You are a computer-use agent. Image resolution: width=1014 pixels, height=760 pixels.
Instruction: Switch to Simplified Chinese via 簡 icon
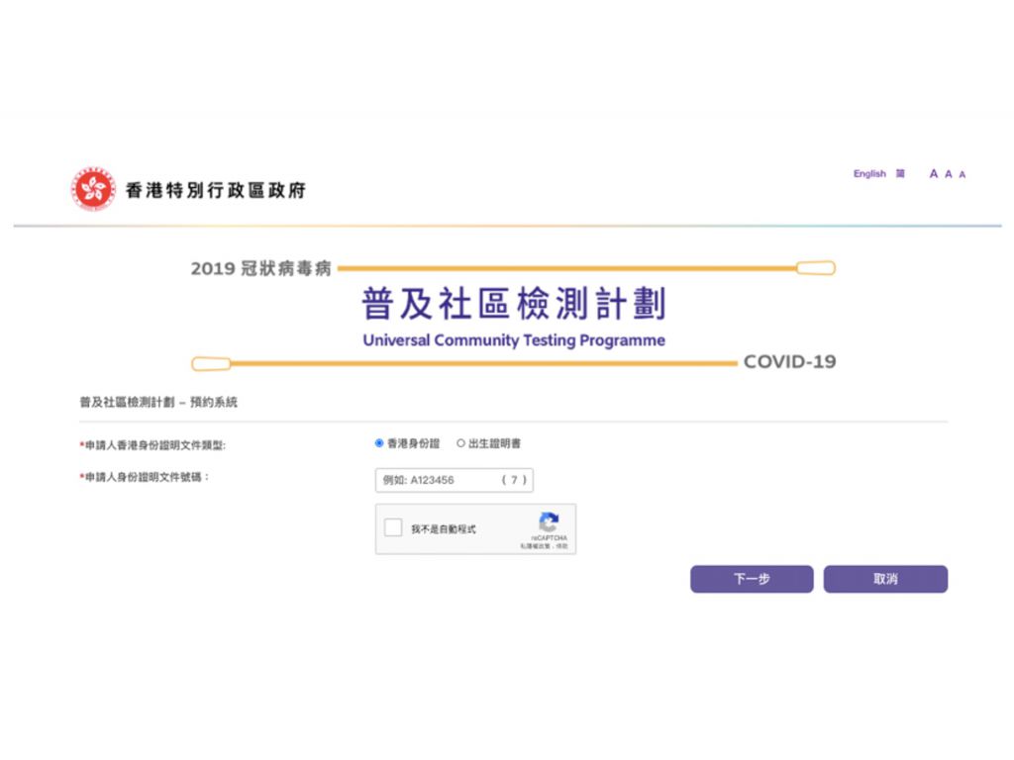[899, 173]
